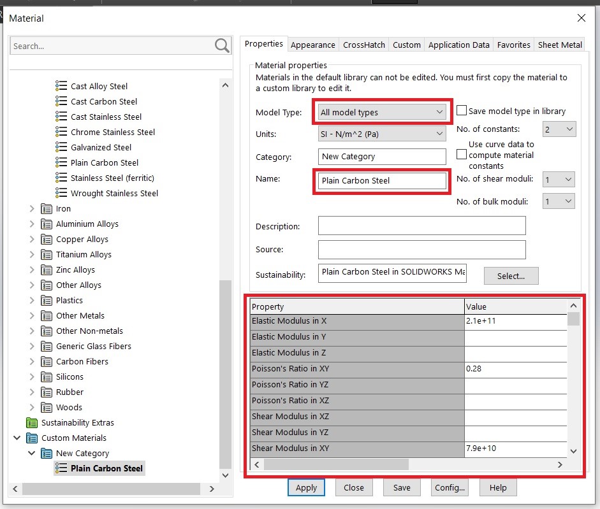This screenshot has height=509, width=600.
Task: Click the Category input field
Action: (382, 157)
